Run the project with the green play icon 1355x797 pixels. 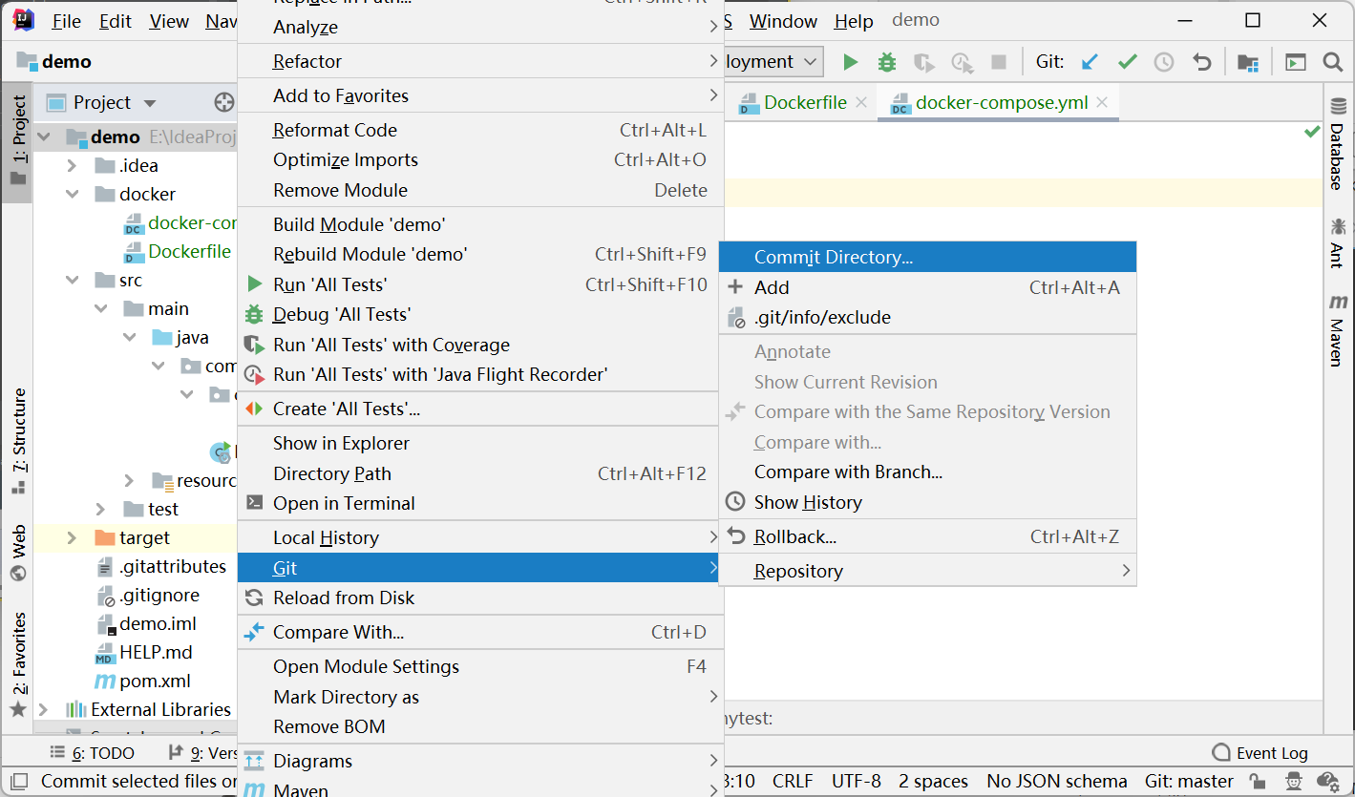tap(850, 62)
